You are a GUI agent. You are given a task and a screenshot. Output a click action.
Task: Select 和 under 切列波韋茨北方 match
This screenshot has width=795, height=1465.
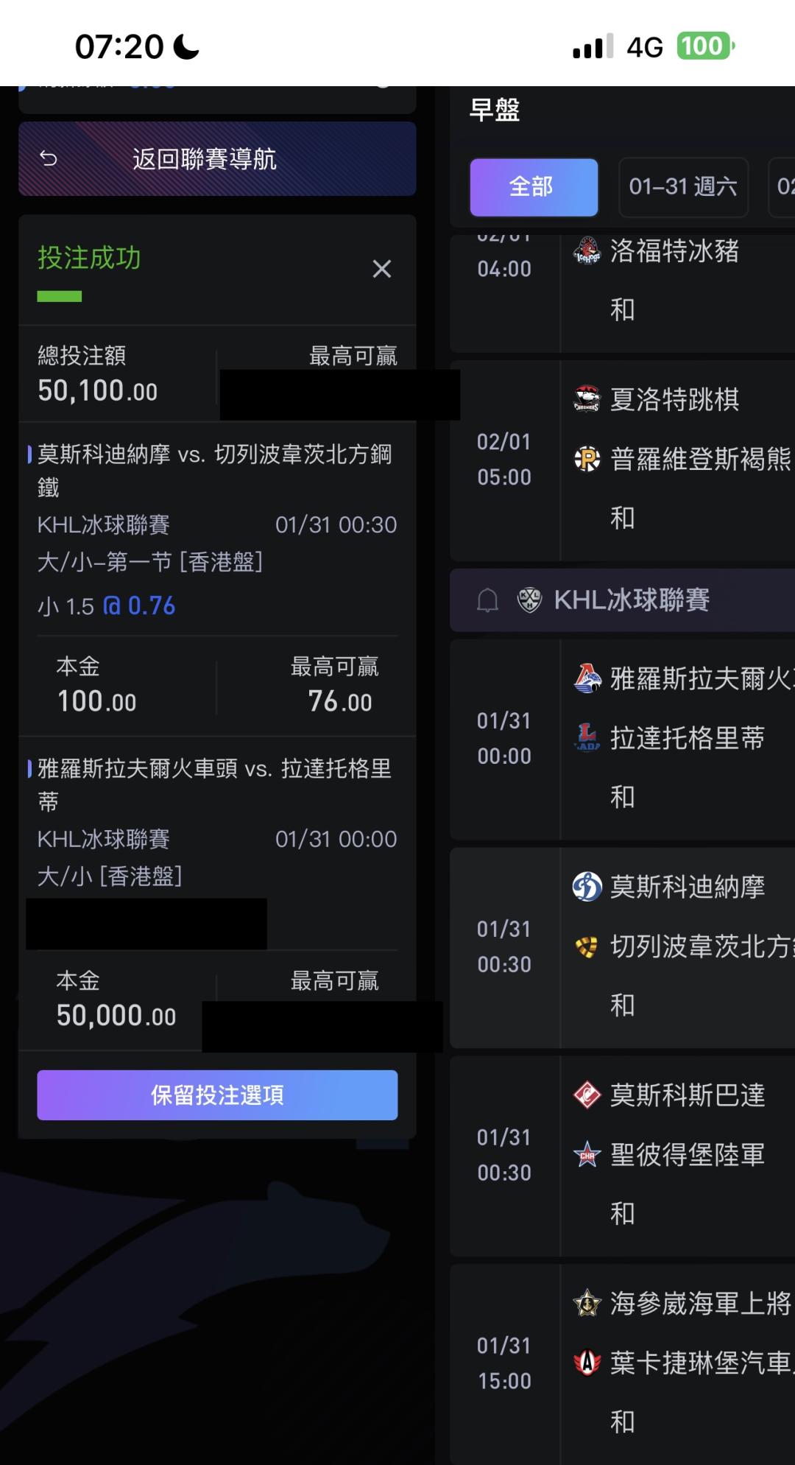(x=623, y=1005)
